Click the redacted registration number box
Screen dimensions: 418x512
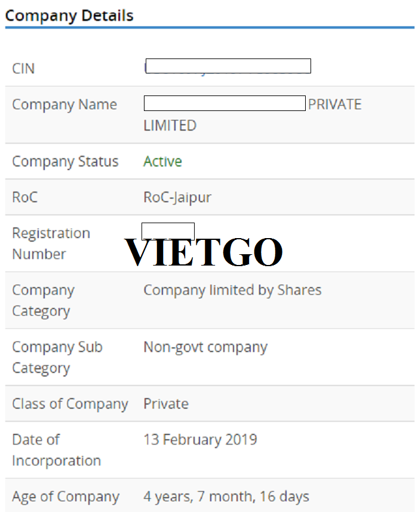(168, 231)
